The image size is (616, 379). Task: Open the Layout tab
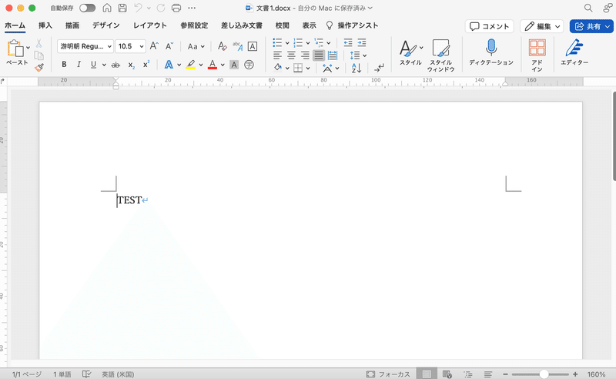150,25
